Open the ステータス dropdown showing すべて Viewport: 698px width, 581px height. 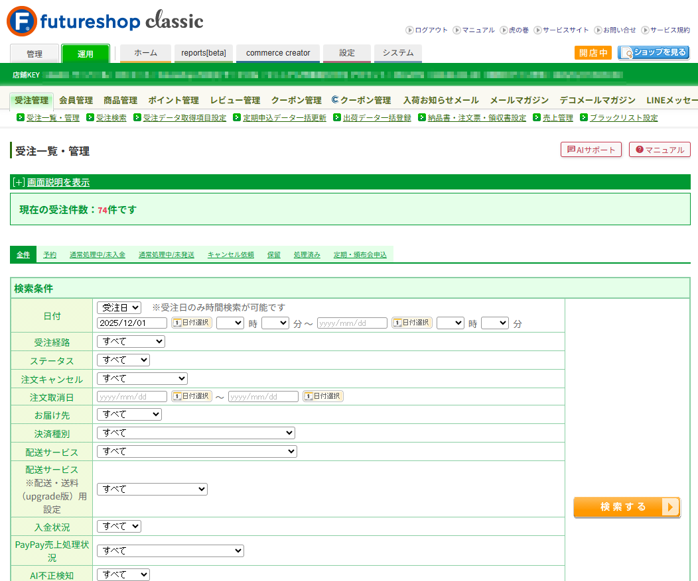(123, 360)
